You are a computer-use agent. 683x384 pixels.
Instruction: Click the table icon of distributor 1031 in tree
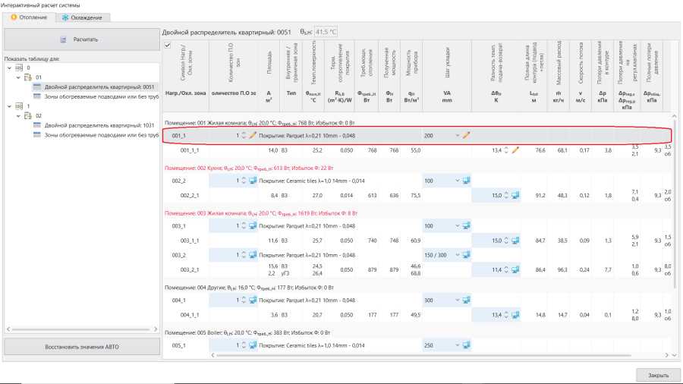pyautogui.click(x=37, y=125)
